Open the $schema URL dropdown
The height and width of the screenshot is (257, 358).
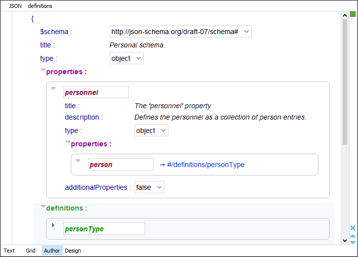click(247, 32)
